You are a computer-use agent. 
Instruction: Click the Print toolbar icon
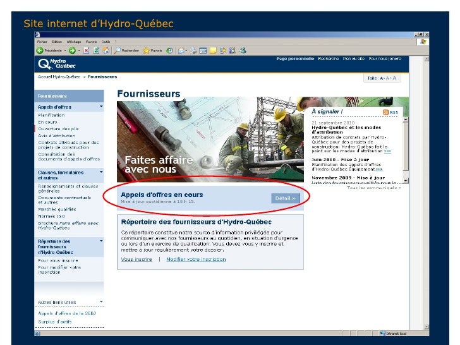(193, 51)
